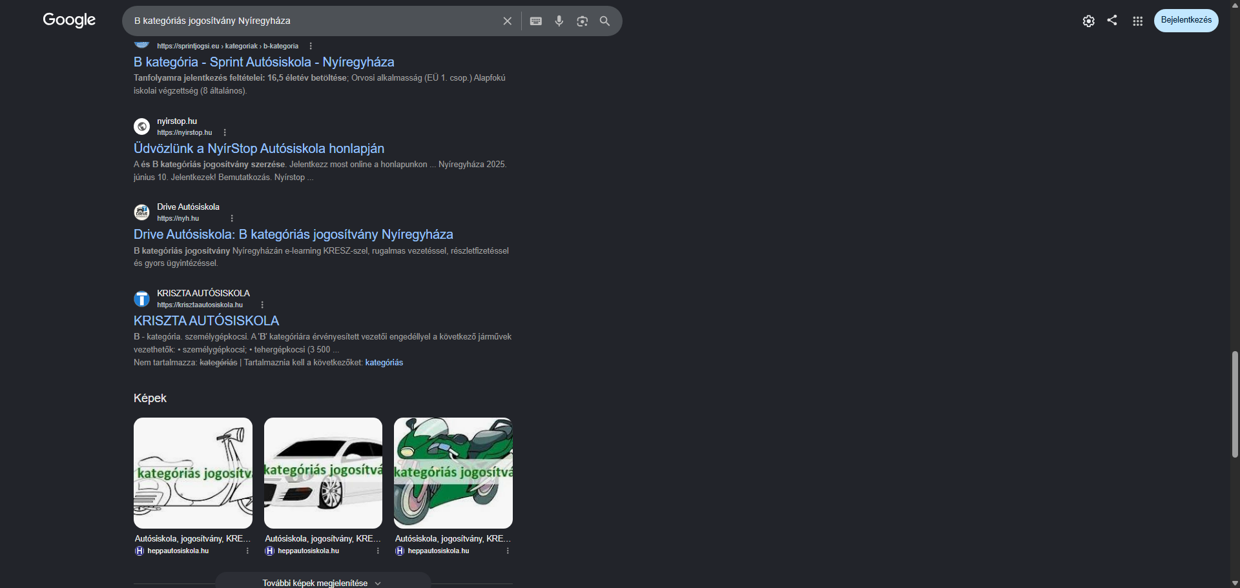Click heppautosiskola.hu under the white car image
Viewport: 1240px width, 588px height.
point(309,551)
